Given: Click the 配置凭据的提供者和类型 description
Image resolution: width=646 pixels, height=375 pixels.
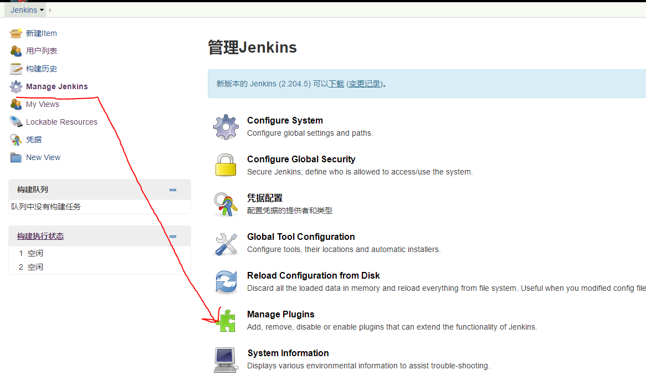Looking at the screenshot, I should (x=290, y=210).
